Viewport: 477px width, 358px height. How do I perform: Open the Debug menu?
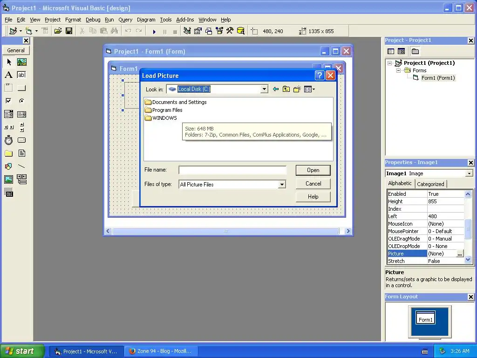pyautogui.click(x=93, y=20)
